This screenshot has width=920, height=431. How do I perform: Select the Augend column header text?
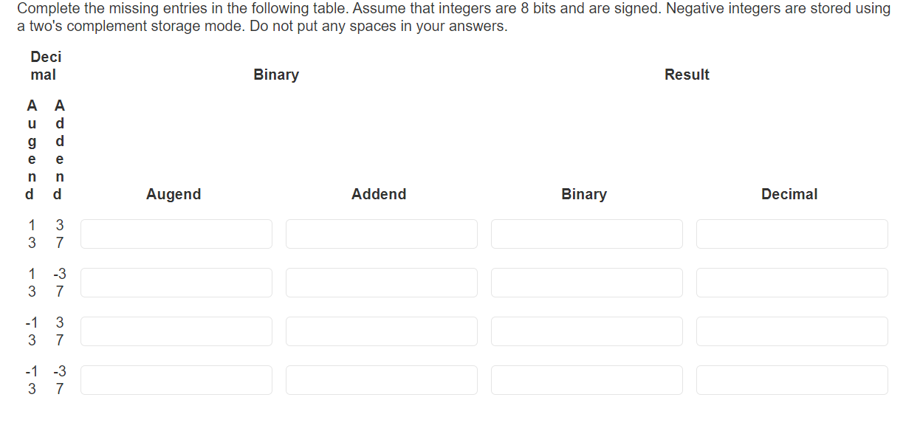click(x=174, y=194)
